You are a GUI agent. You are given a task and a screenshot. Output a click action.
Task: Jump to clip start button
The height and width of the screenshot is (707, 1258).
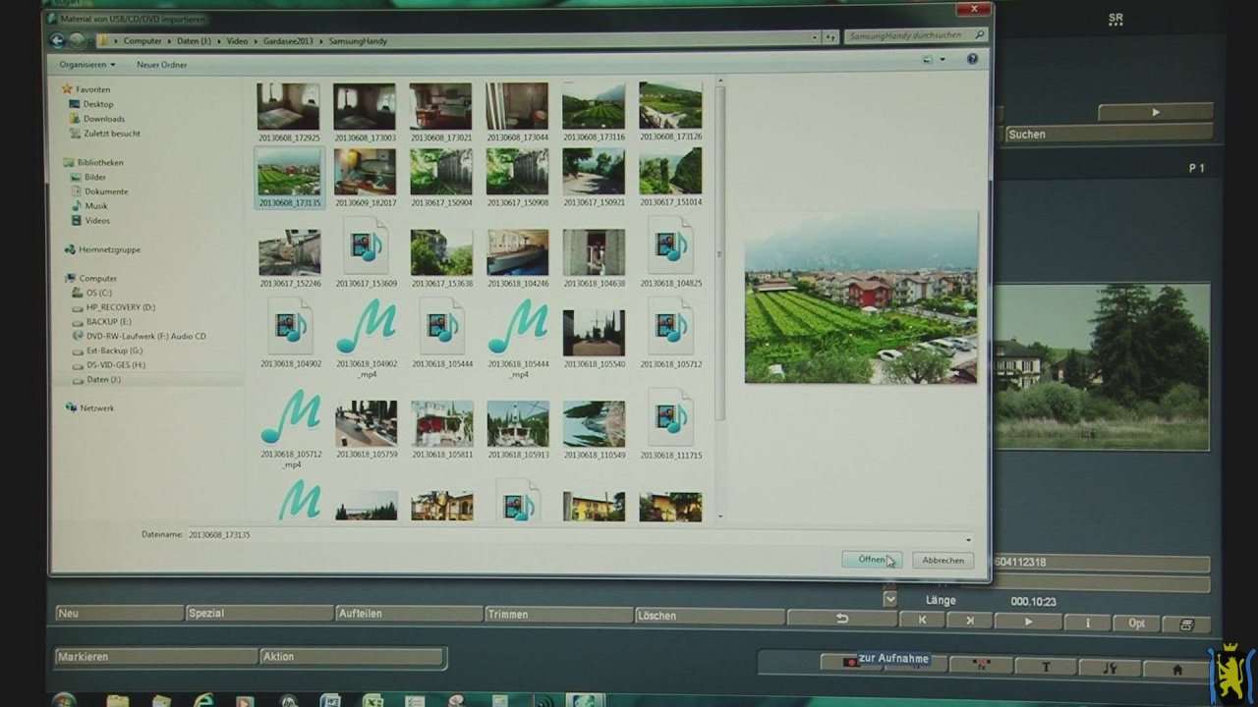pos(922,621)
